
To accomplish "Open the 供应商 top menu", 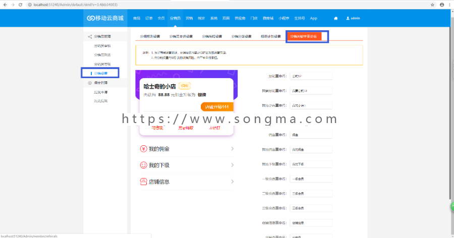I will [240, 18].
